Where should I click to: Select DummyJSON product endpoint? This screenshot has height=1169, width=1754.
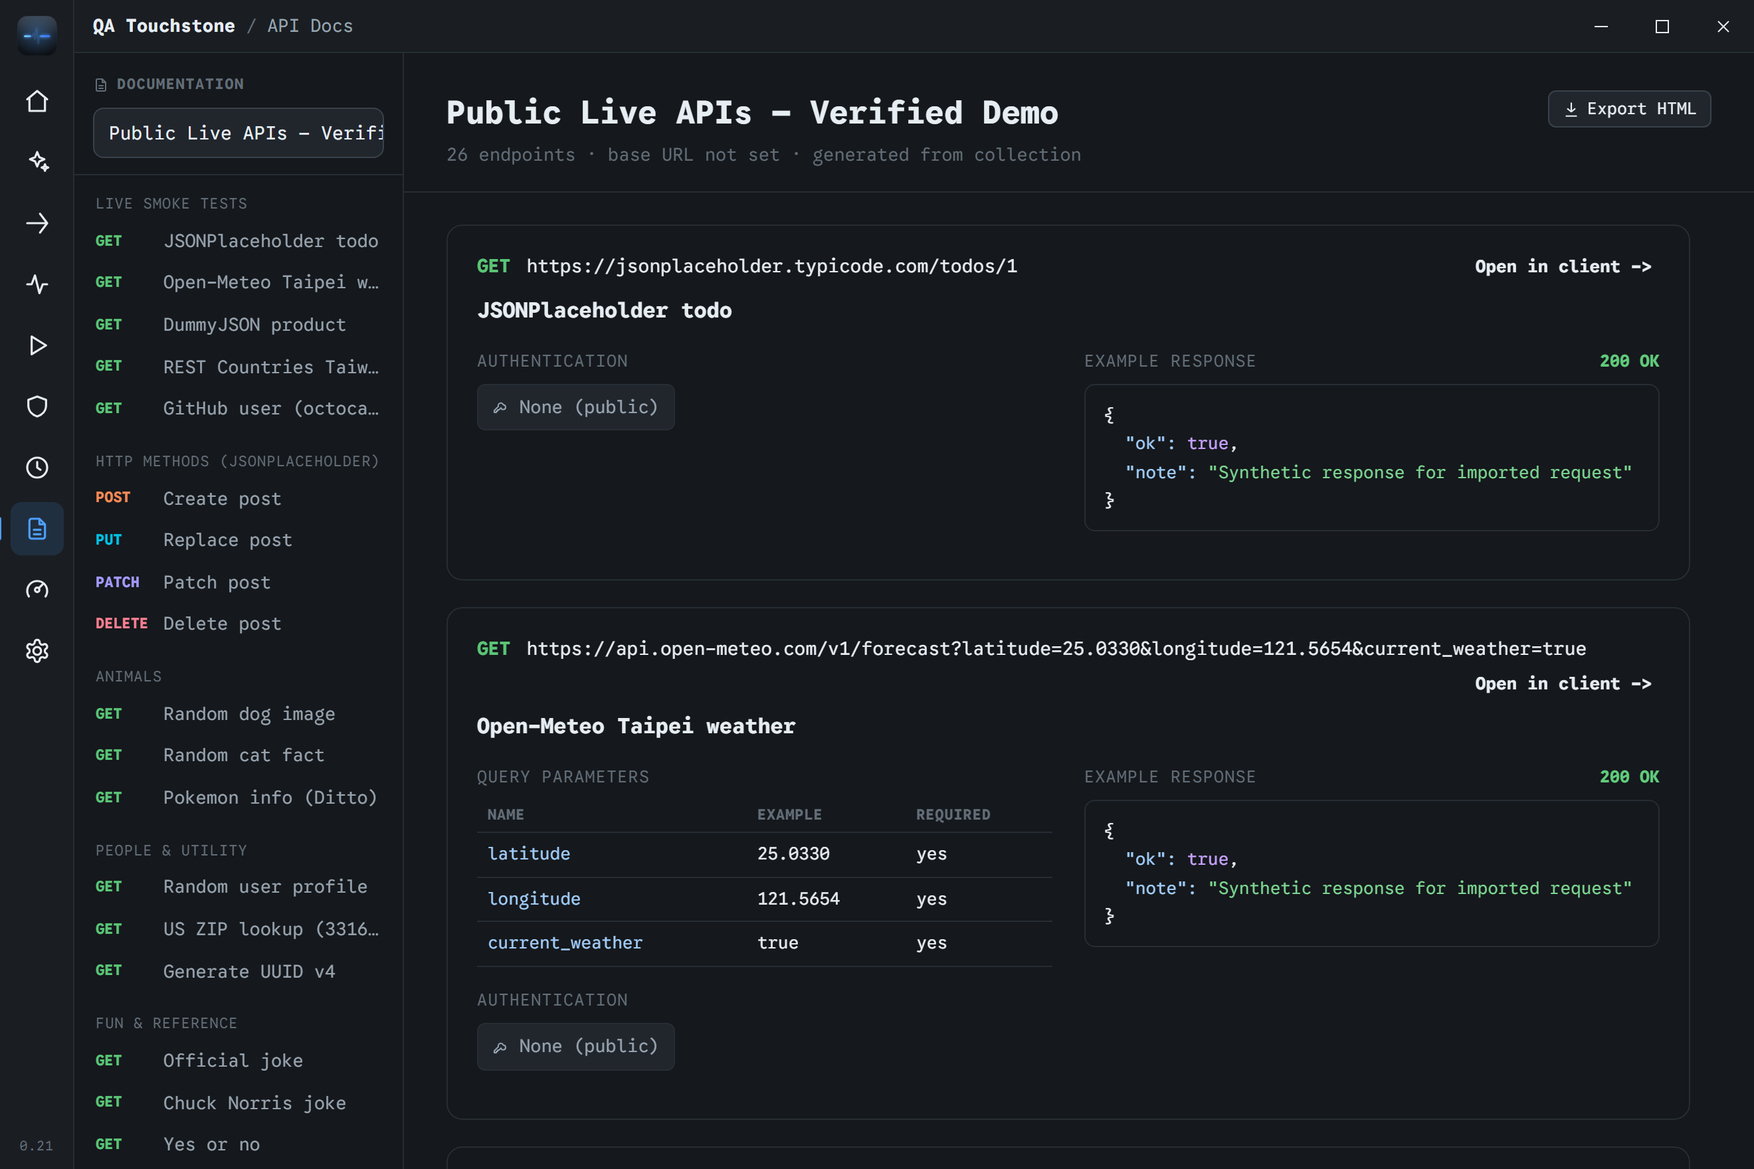238,324
